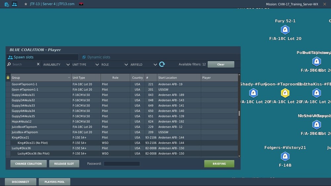This screenshot has width=331, height=186.
Task: Click the green BRIEFING button
Action: click(219, 163)
